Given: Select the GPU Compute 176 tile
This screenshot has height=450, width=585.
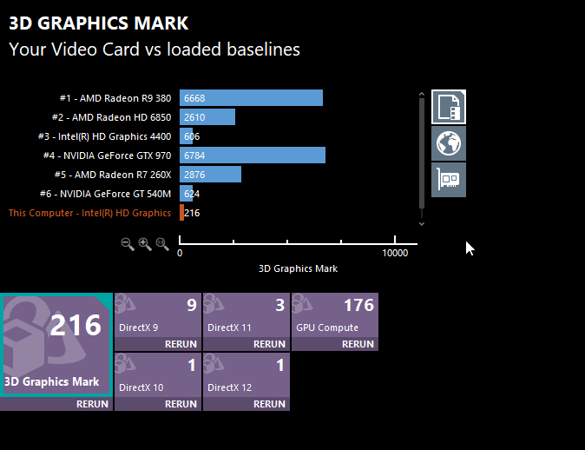Looking at the screenshot, I should pyautogui.click(x=335, y=315).
